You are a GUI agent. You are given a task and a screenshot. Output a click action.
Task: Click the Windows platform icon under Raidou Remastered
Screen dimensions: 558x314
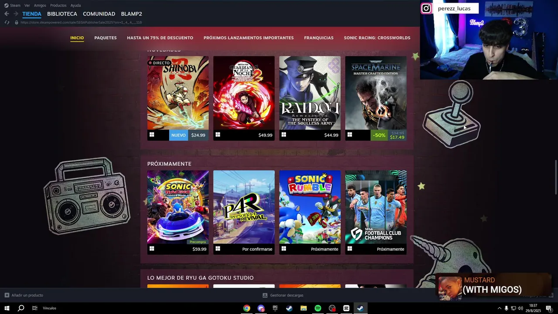click(284, 135)
